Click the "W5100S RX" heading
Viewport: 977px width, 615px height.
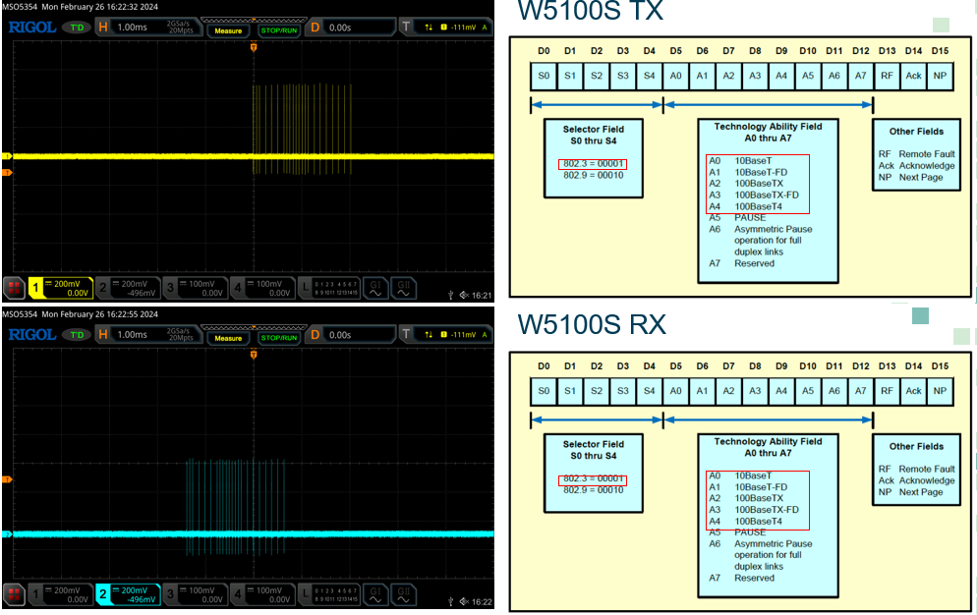point(592,324)
